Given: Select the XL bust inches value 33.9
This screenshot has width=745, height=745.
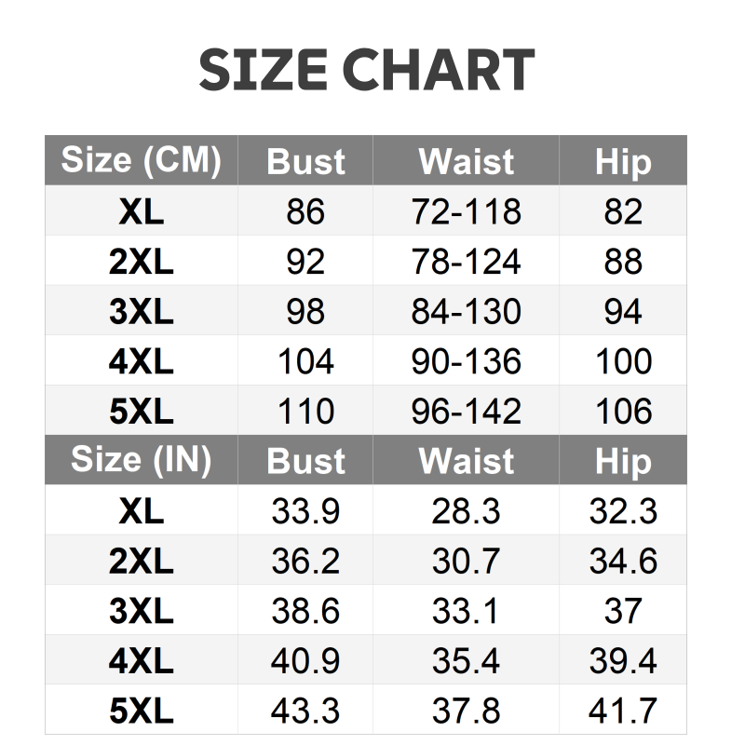Looking at the screenshot, I should pos(305,511).
